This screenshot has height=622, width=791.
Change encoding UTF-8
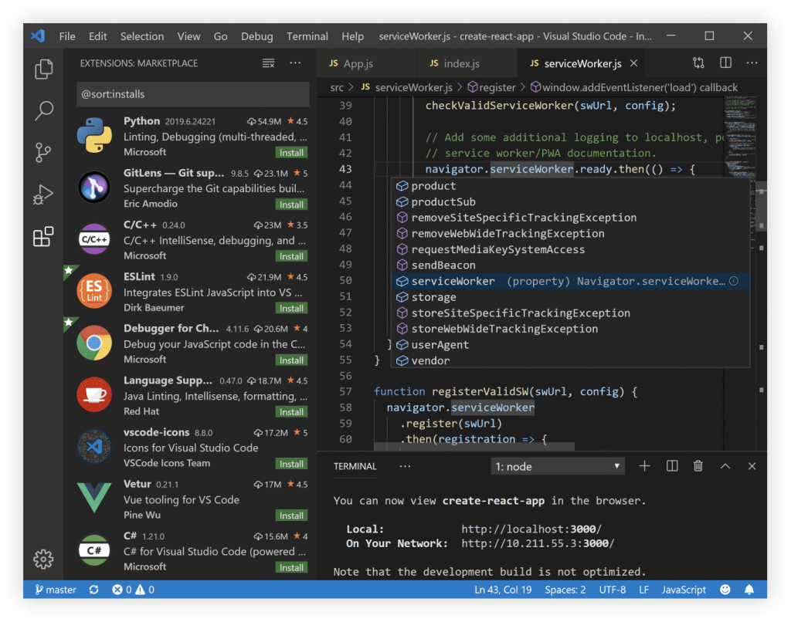613,590
